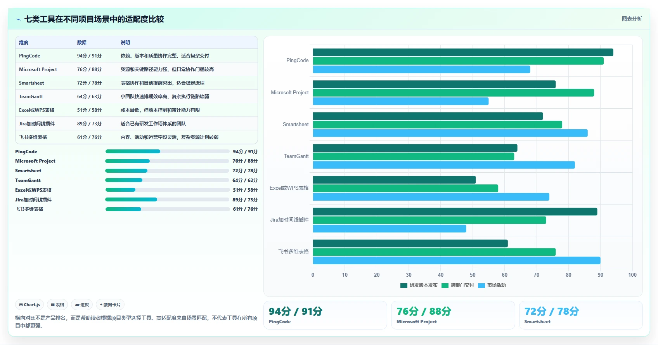Toggle the 跨部门交付 legend swatch

[x=445, y=285]
